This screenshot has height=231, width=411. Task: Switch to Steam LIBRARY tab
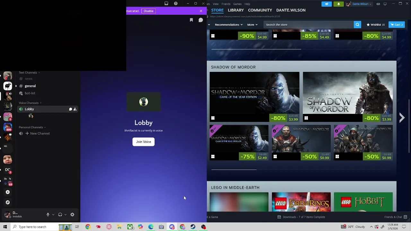(236, 10)
